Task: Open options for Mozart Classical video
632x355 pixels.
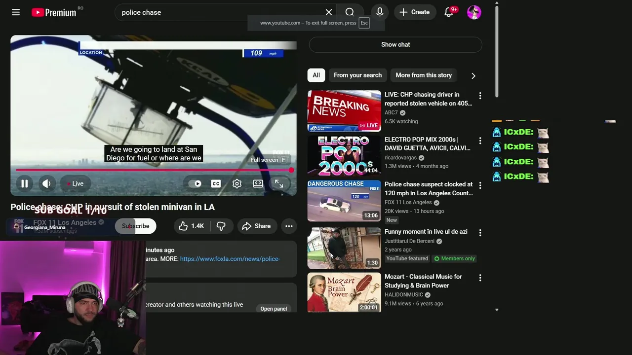Action: [x=480, y=278]
